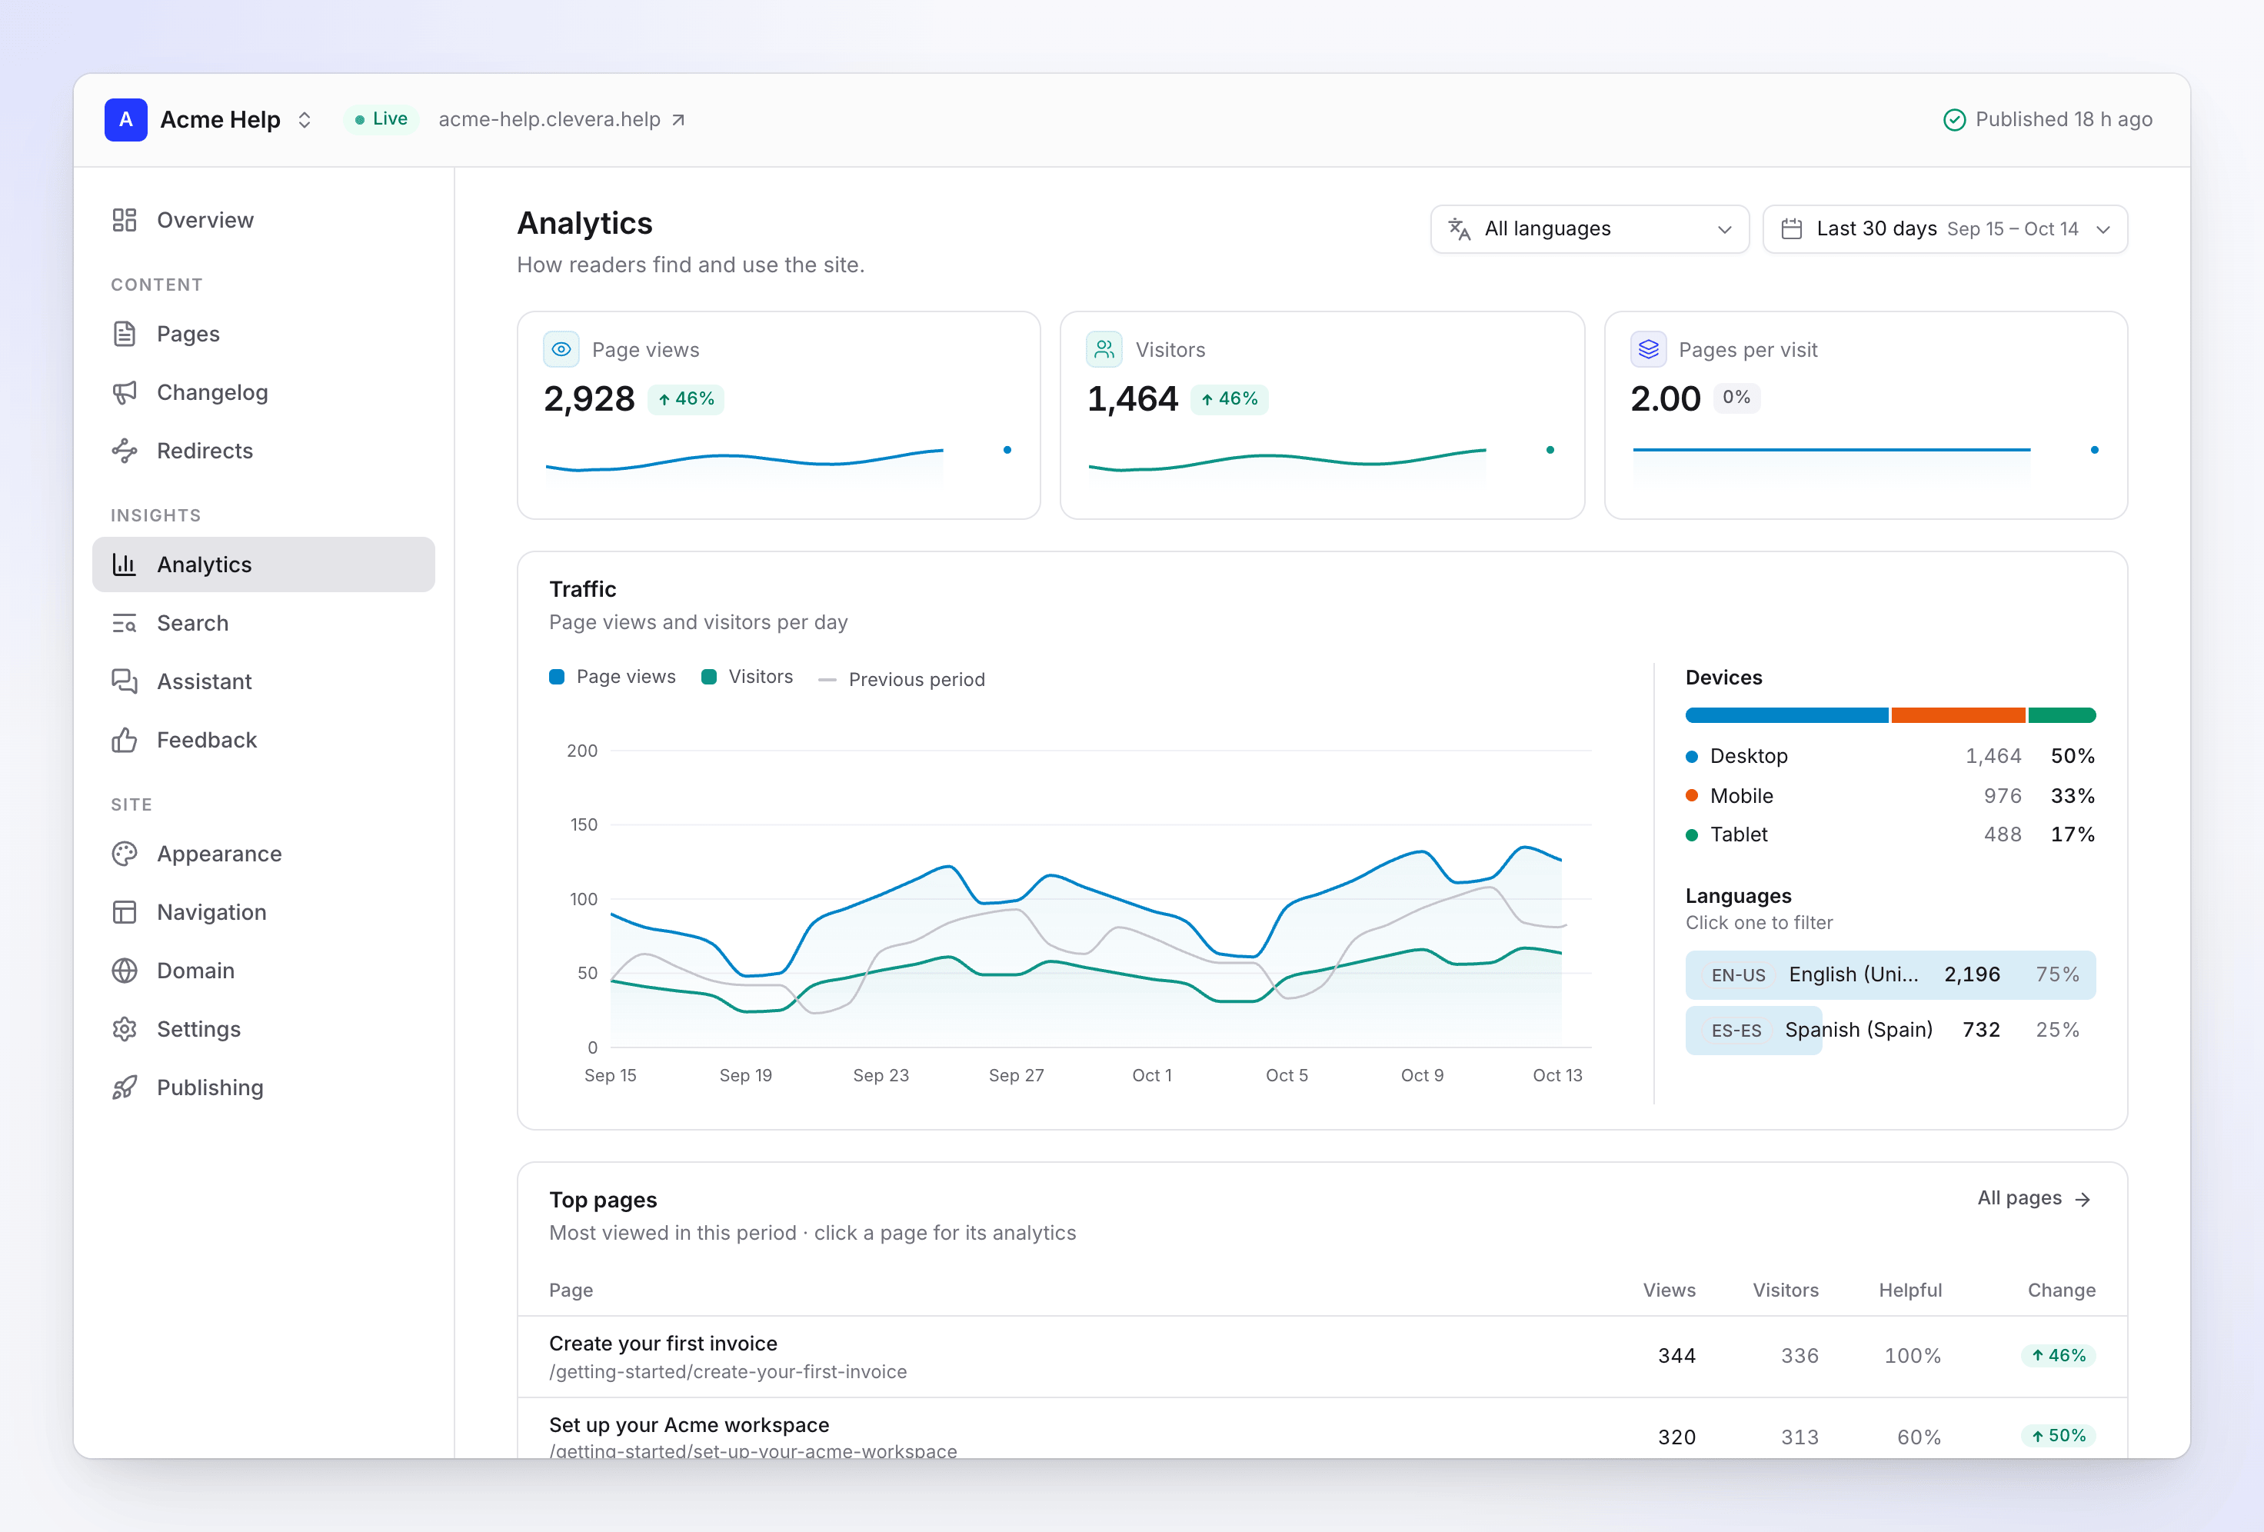2264x1532 pixels.
Task: Click the Page views eye icon
Action: [x=561, y=350]
